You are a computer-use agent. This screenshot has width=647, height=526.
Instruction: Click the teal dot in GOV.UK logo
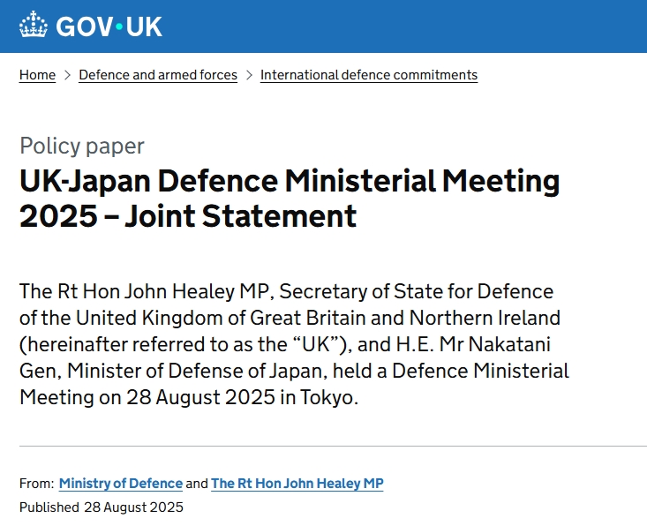(119, 26)
